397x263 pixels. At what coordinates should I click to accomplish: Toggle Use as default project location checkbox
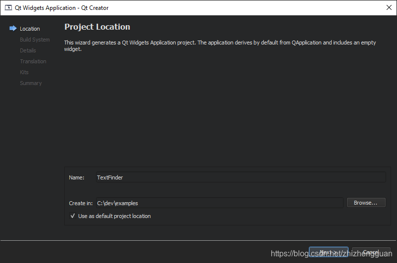point(73,216)
